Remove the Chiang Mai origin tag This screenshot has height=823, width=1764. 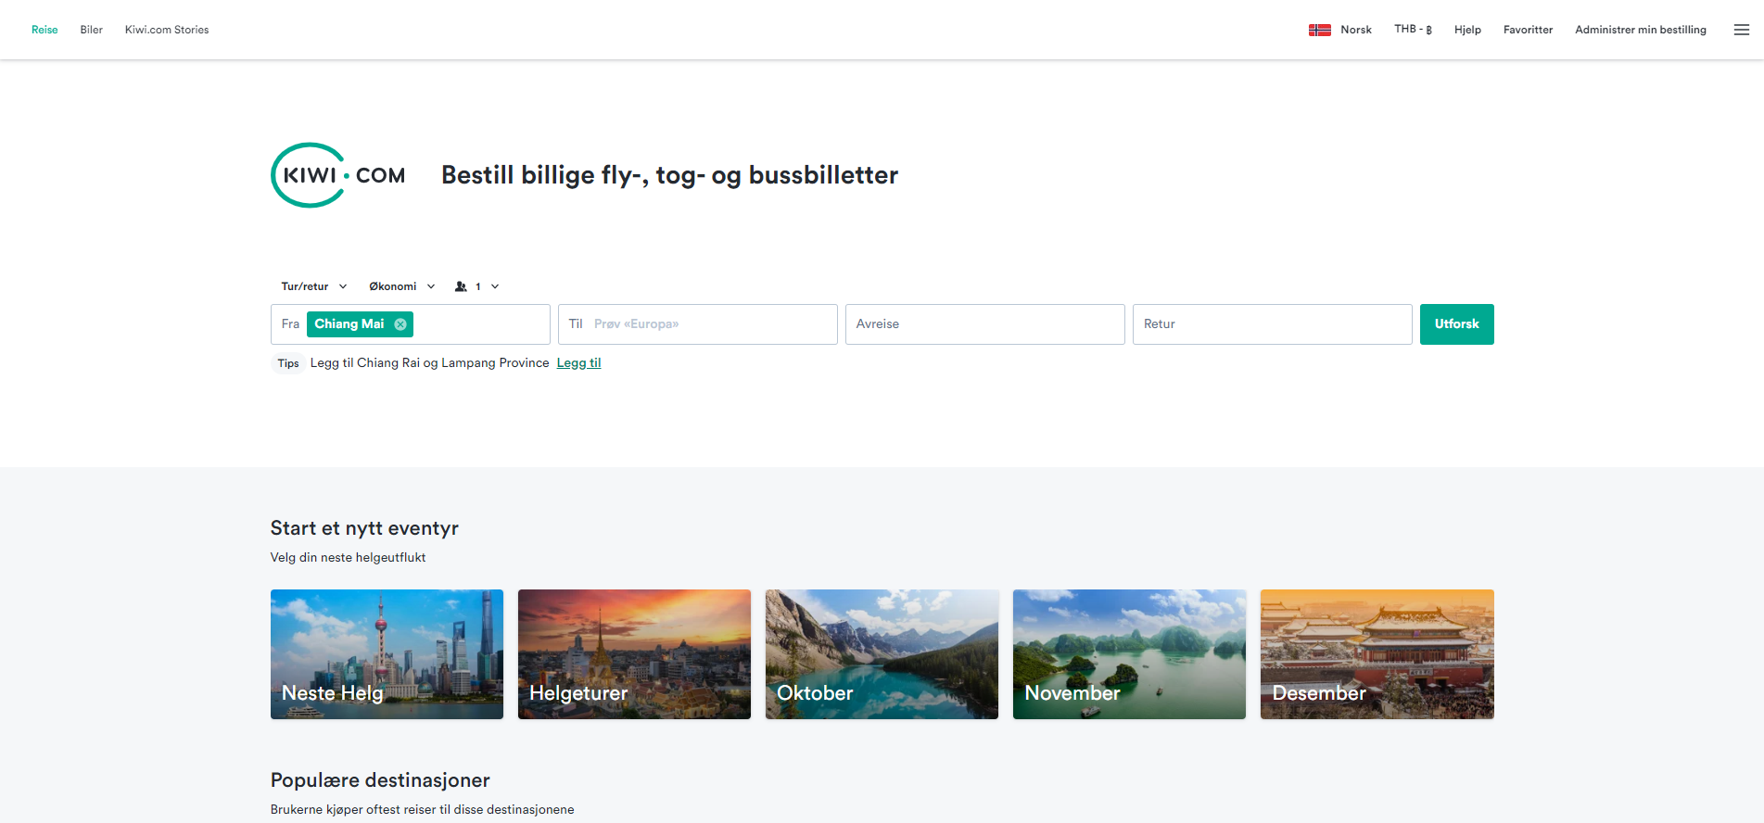click(x=400, y=324)
